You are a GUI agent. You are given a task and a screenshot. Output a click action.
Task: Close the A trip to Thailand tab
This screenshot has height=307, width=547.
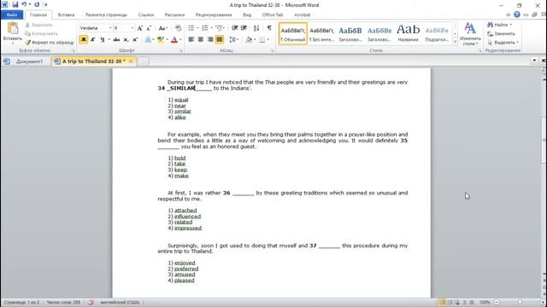coord(131,61)
